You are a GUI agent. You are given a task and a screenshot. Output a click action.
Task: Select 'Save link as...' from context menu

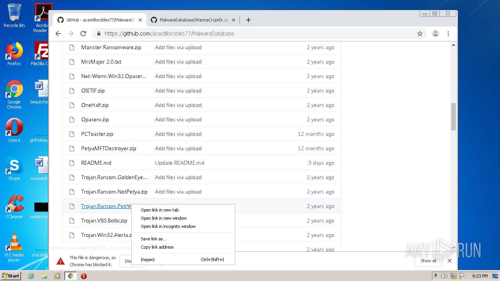click(183, 239)
